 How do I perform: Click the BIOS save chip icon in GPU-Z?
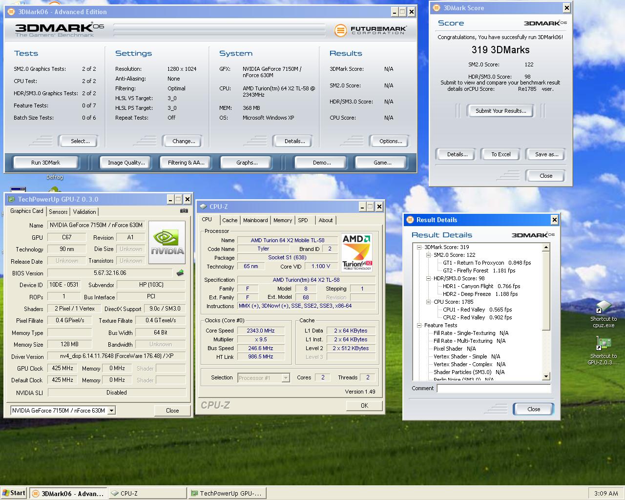point(180,273)
